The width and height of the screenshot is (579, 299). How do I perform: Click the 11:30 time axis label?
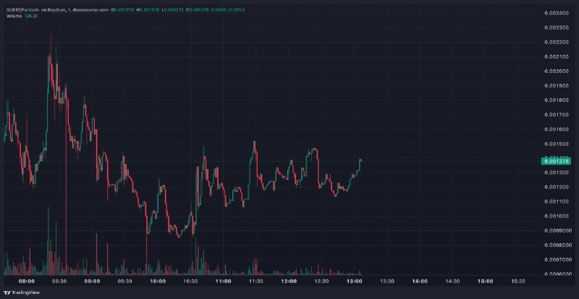point(256,281)
